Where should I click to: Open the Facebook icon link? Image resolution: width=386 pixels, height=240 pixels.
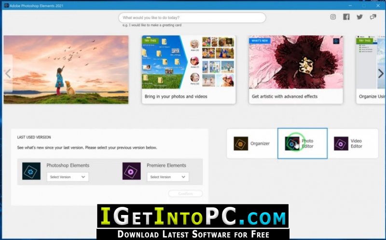click(346, 17)
